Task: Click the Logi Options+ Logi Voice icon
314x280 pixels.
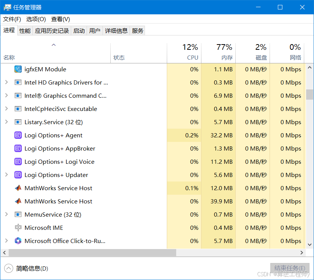Action: coord(18,162)
